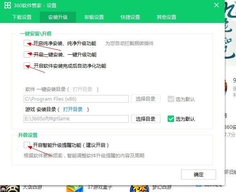This screenshot has width=236, height=192.
Task: Select the 安装升级 tab
Action: tap(58, 17)
